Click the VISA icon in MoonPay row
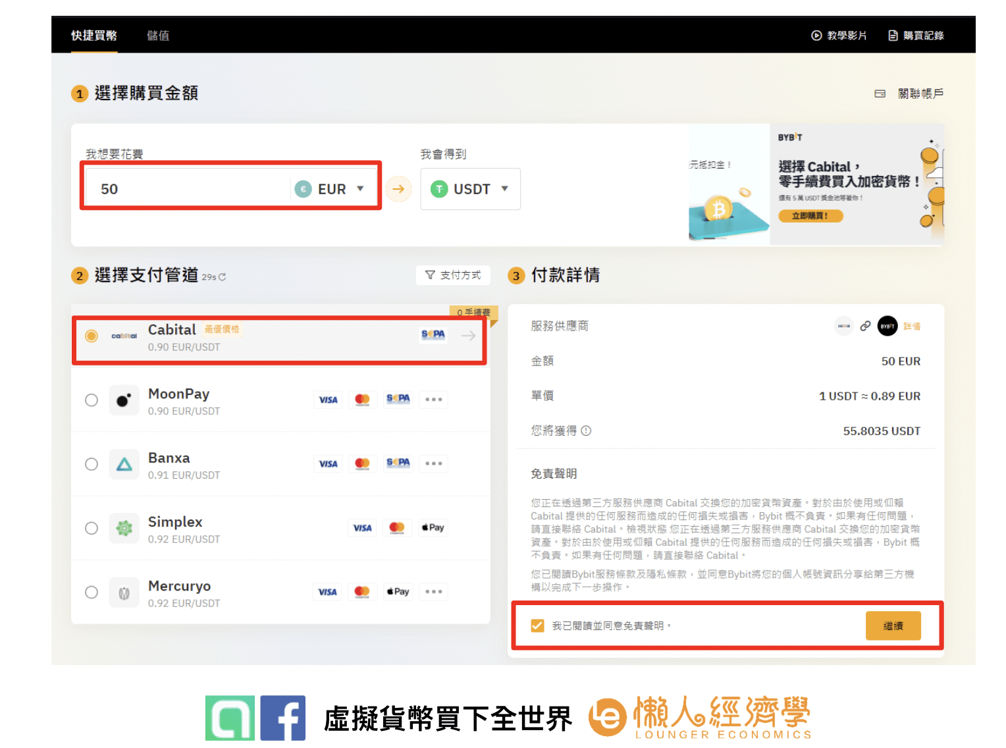Image resolution: width=1006 pixels, height=748 pixels. click(x=328, y=400)
